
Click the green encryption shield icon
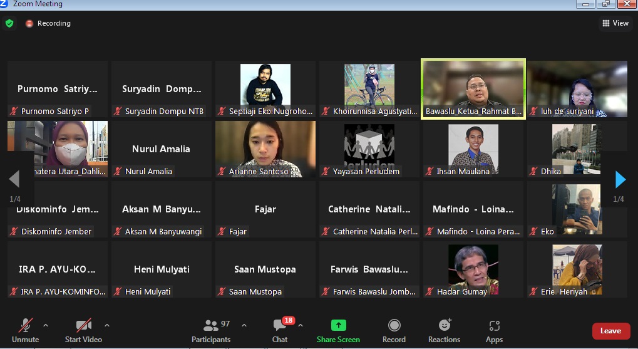tap(9, 23)
